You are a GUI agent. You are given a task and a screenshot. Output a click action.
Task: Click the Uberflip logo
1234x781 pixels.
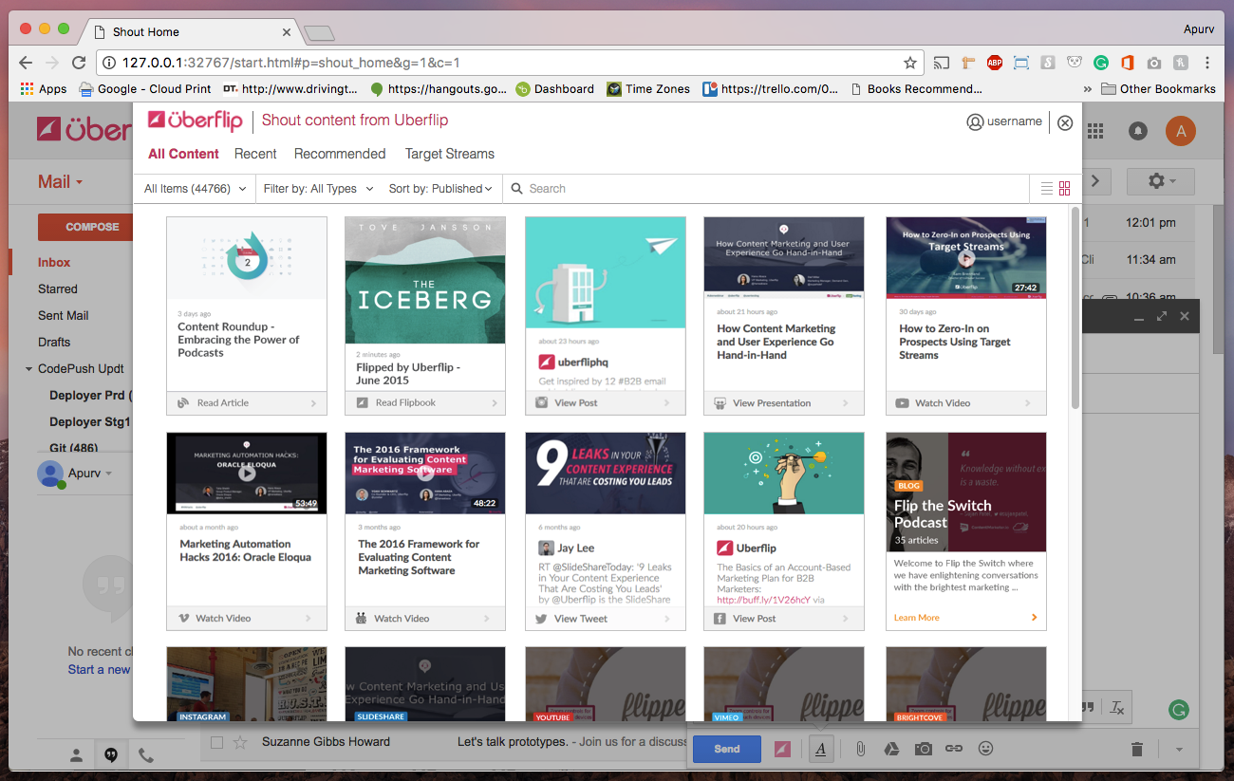click(x=197, y=121)
